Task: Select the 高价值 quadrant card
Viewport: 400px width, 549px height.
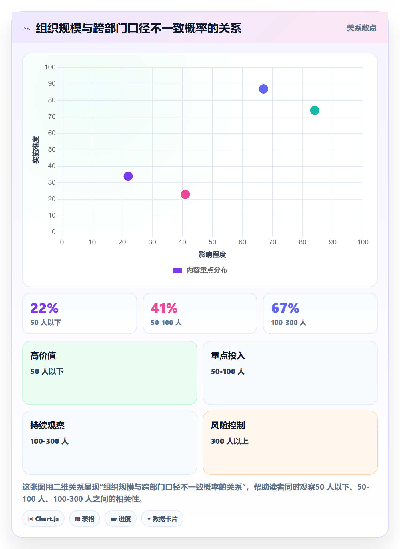Action: click(110, 373)
